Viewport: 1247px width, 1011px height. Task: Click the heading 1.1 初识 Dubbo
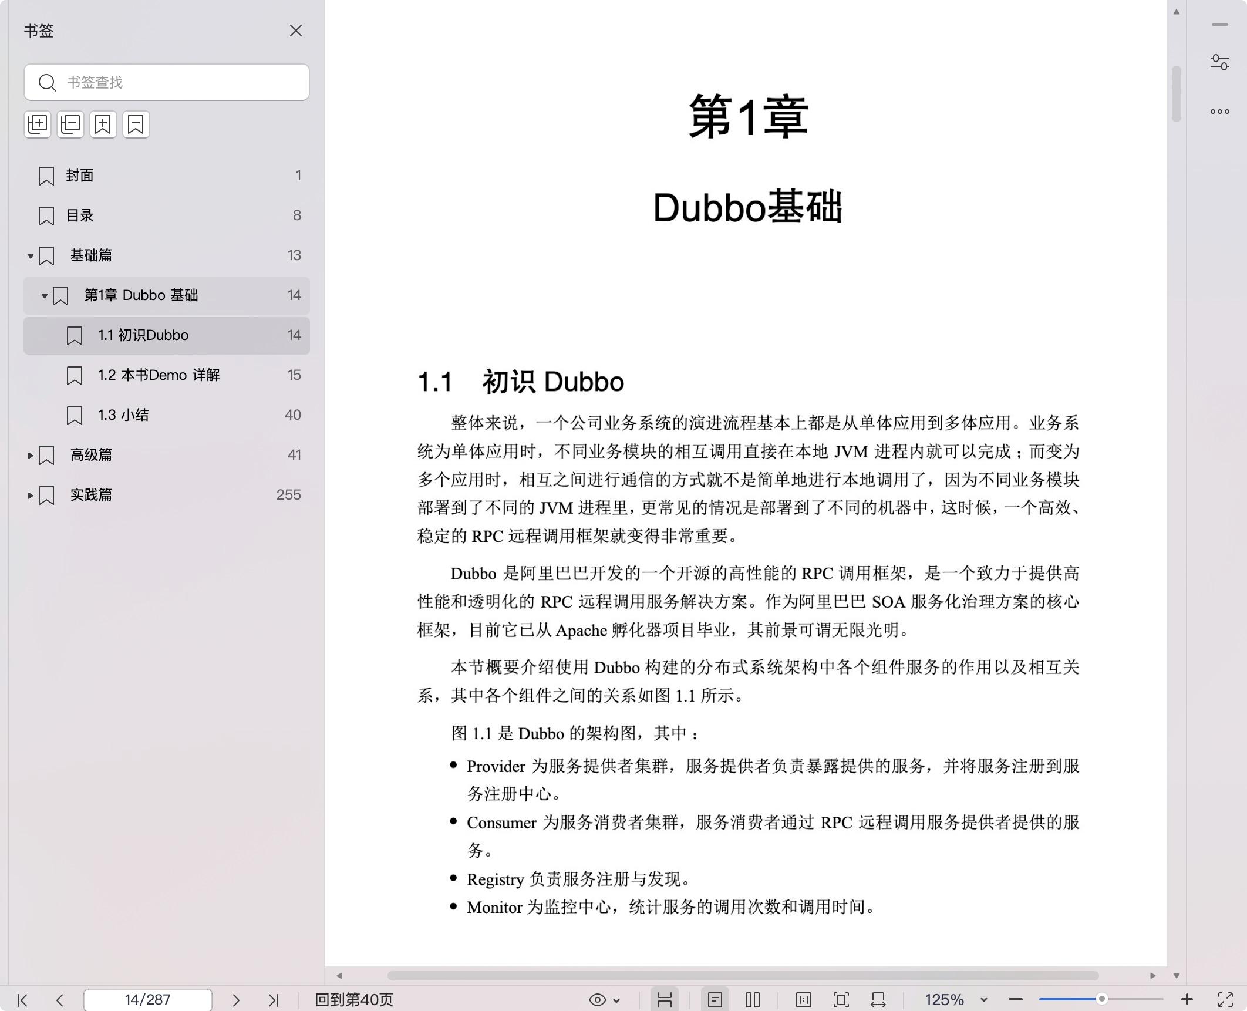(521, 382)
